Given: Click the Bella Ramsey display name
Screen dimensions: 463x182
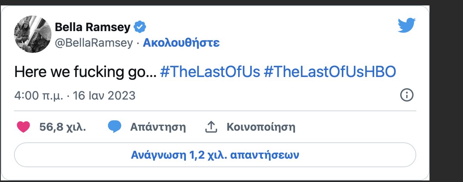Looking at the screenshot, I should 92,27.
